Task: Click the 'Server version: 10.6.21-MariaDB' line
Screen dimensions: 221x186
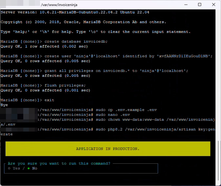Action: coord(75,12)
